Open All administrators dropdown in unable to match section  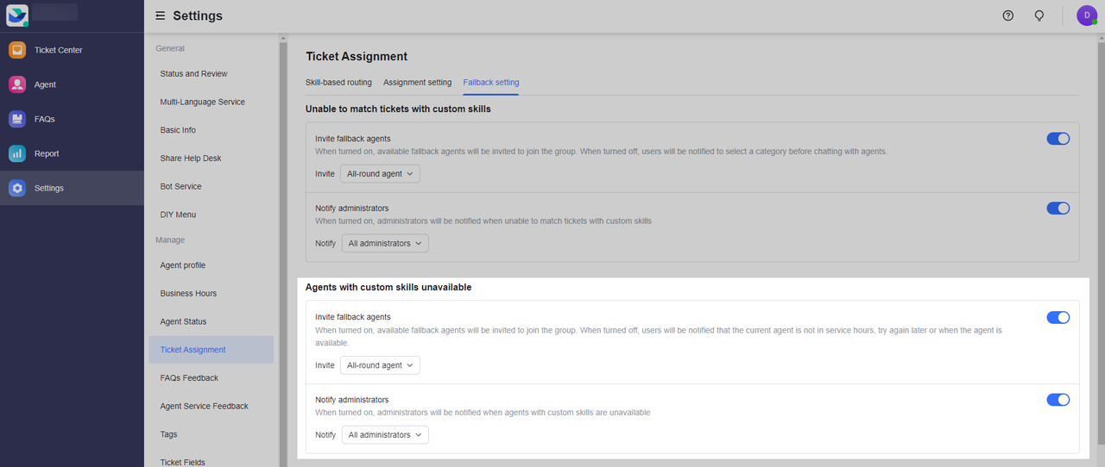pyautogui.click(x=385, y=243)
